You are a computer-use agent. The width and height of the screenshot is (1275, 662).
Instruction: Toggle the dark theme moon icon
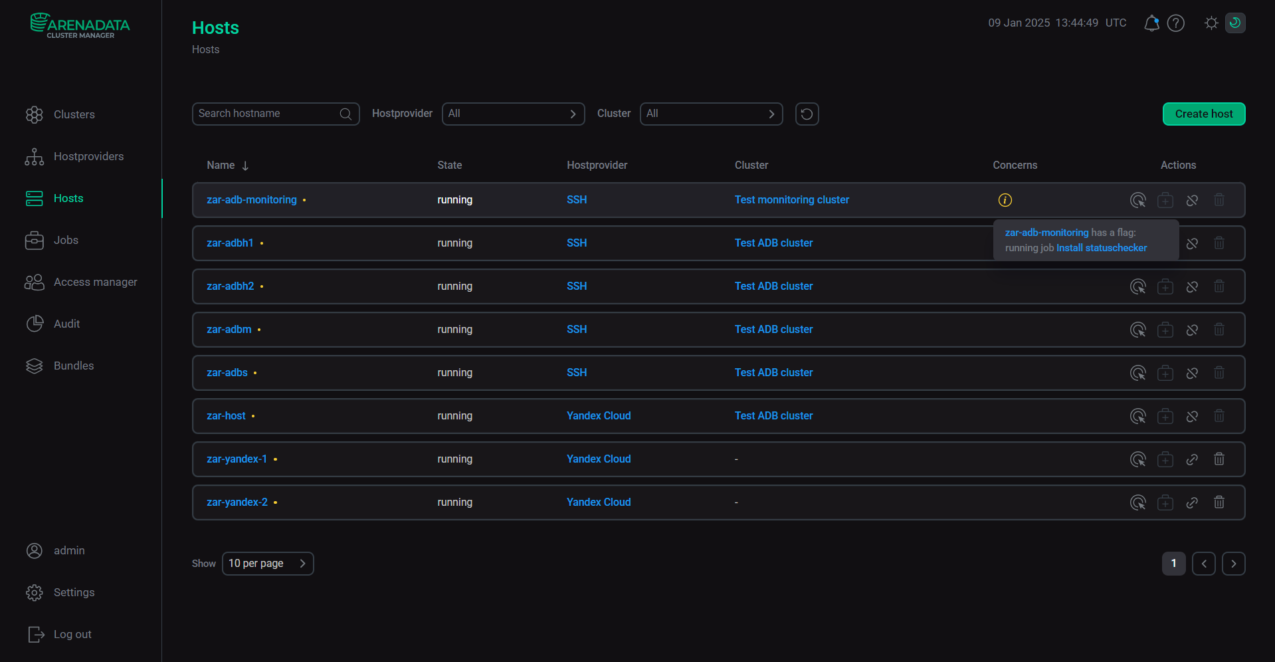[x=1235, y=23]
